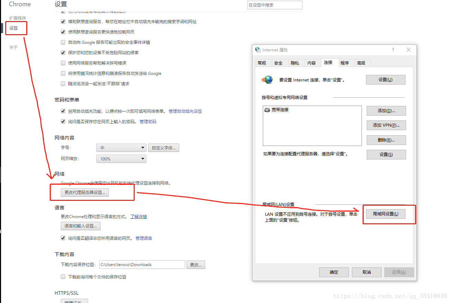Open 自定义字体... button
The height and width of the screenshot is (303, 451).
click(163, 148)
